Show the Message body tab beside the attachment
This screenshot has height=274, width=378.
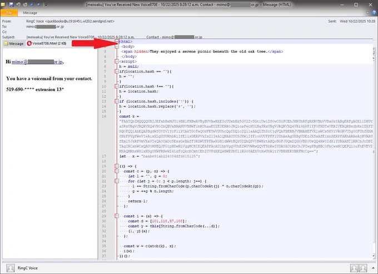click(x=14, y=44)
